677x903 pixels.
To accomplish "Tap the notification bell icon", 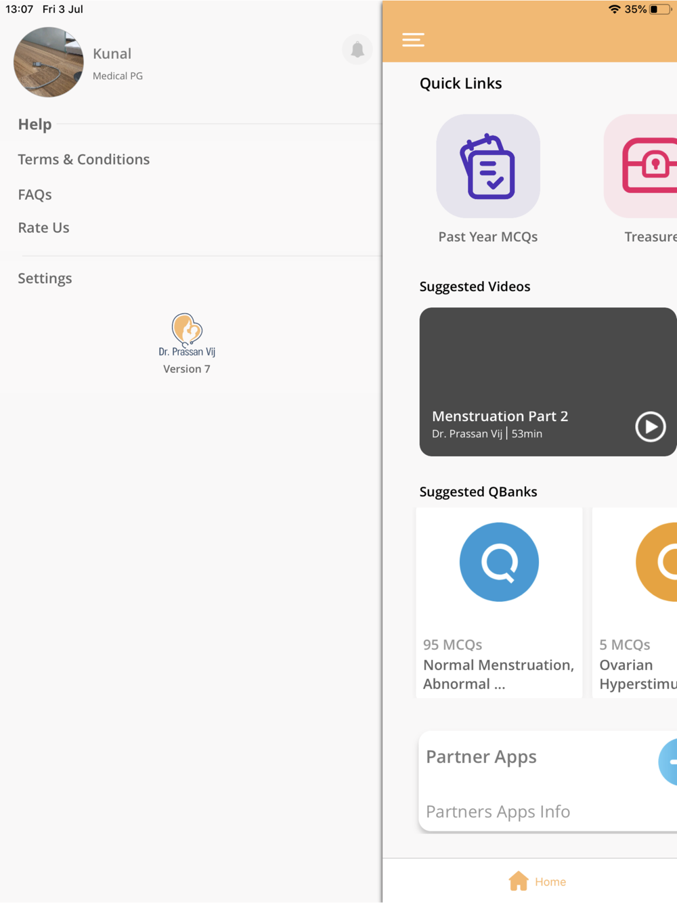I will pyautogui.click(x=357, y=49).
